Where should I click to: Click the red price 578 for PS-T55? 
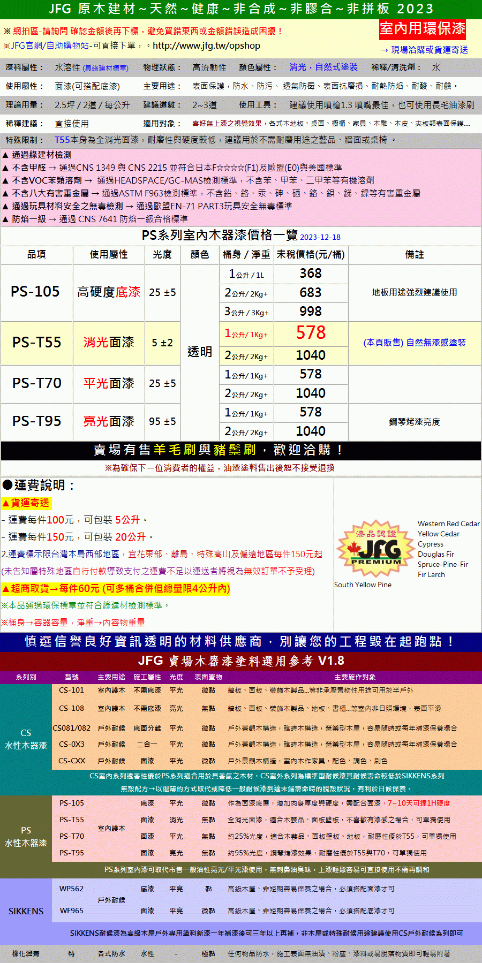pyautogui.click(x=311, y=333)
